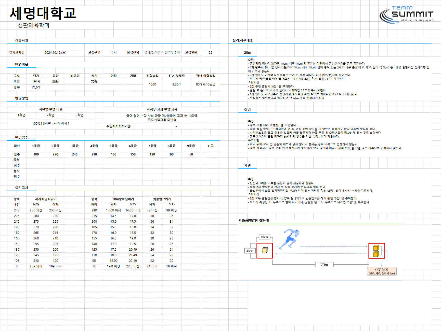Viewport: 441px width, 331px height.
Task: Click the 반영점수 section header
Action: [22, 137]
